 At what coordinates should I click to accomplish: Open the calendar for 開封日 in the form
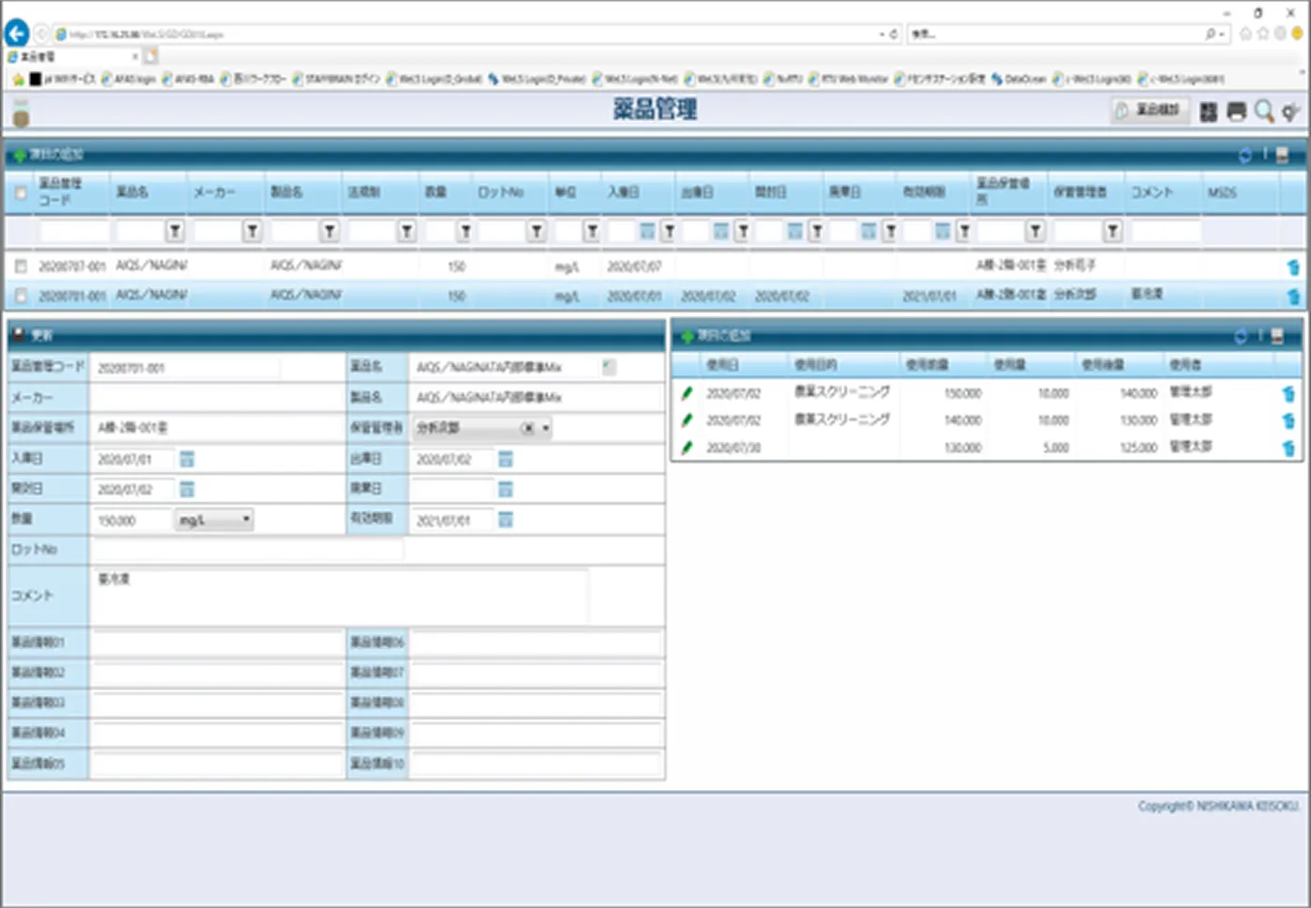[187, 489]
